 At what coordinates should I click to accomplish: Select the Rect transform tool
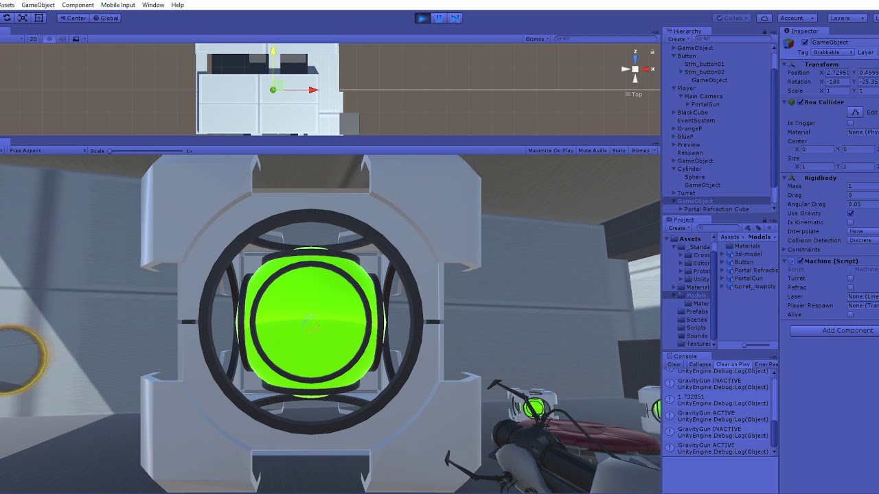point(38,18)
